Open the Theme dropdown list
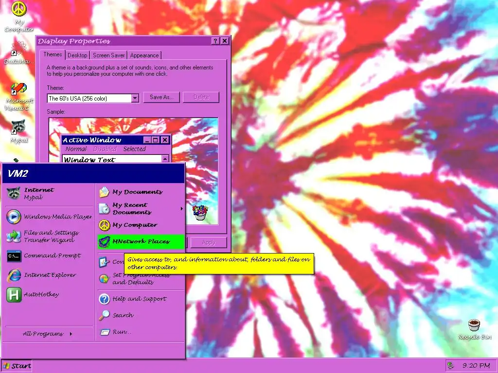This screenshot has height=373, width=498. (x=135, y=98)
